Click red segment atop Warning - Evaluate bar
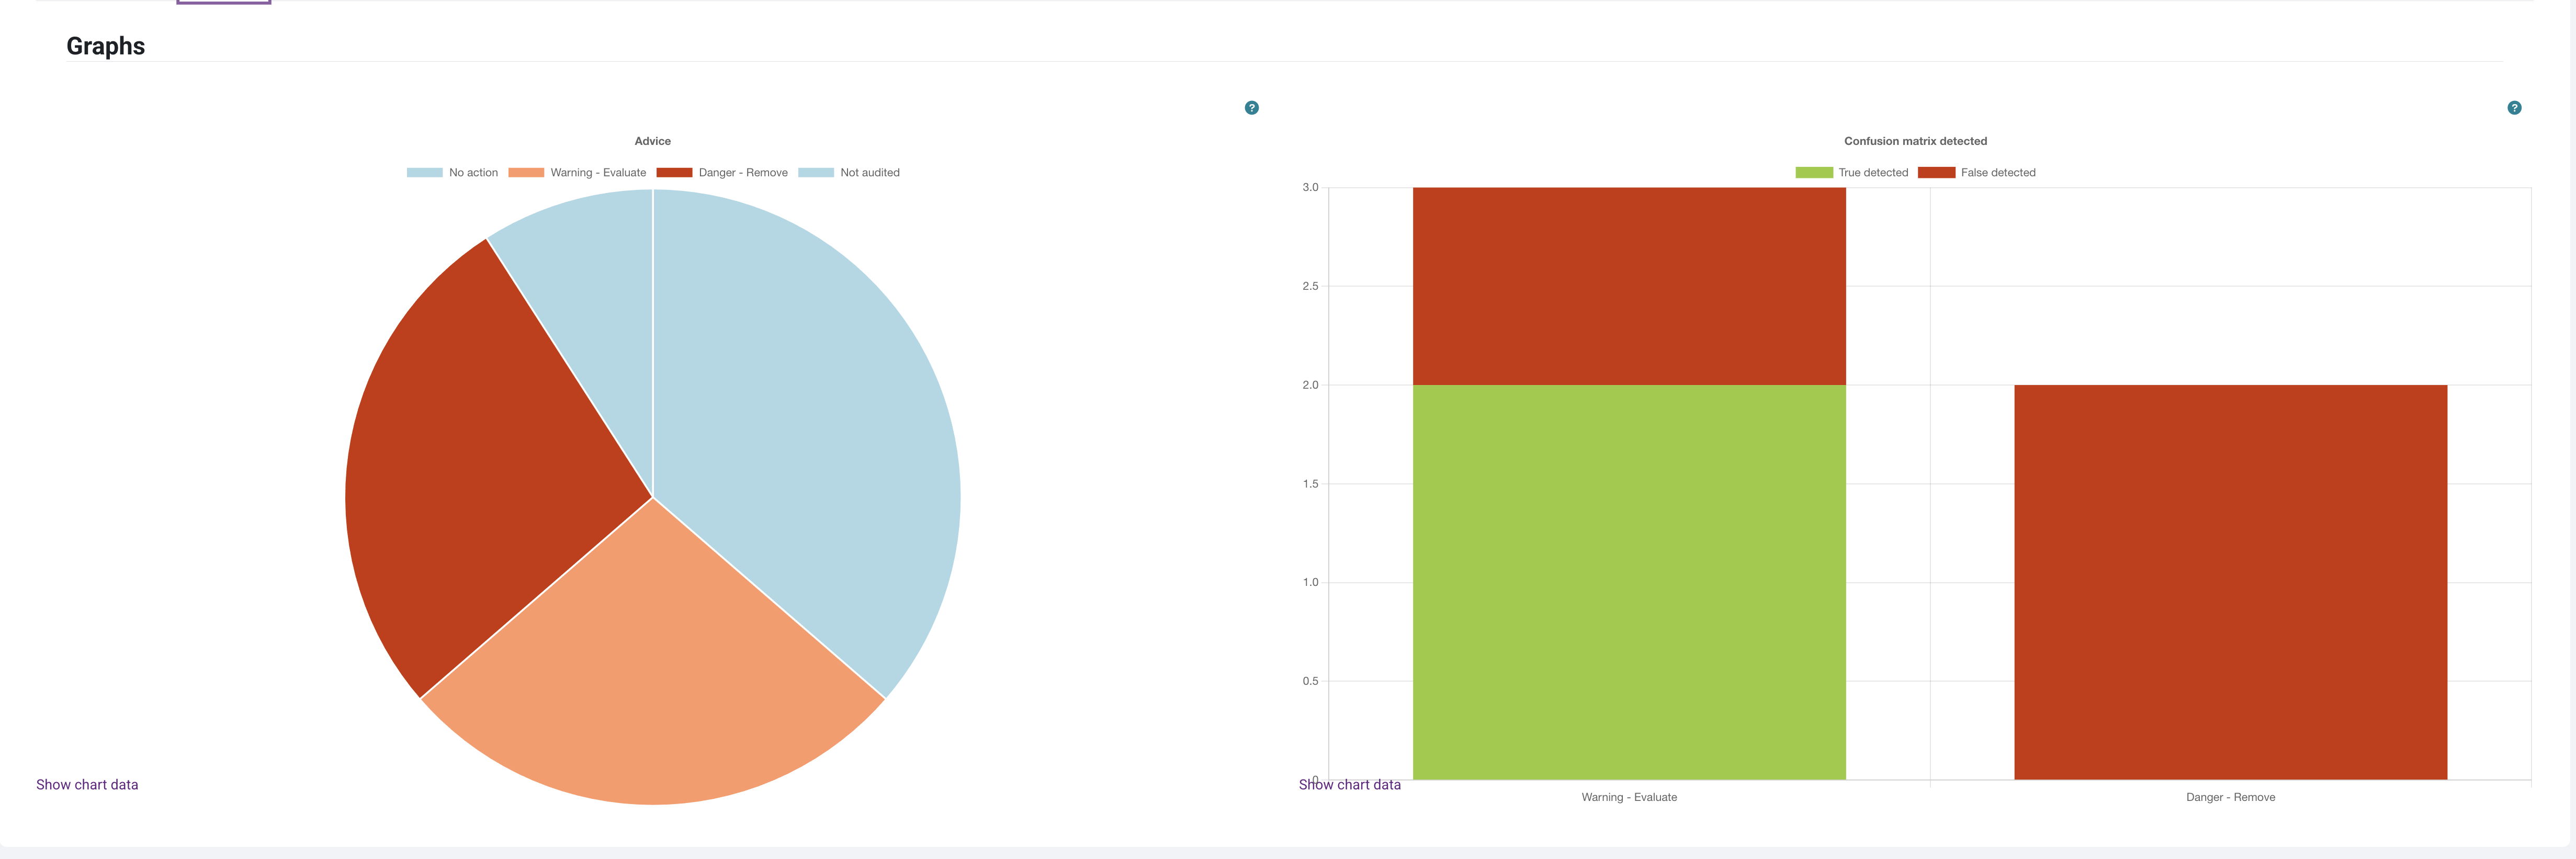Image resolution: width=2576 pixels, height=859 pixels. (x=1628, y=285)
